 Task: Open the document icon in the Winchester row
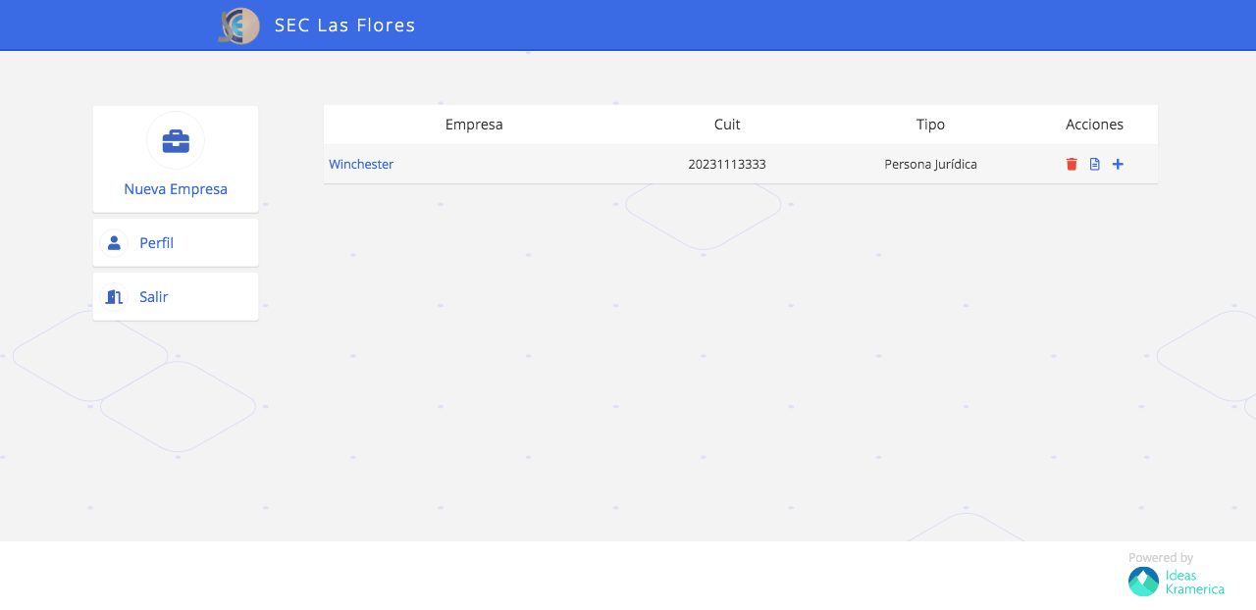[x=1095, y=164]
